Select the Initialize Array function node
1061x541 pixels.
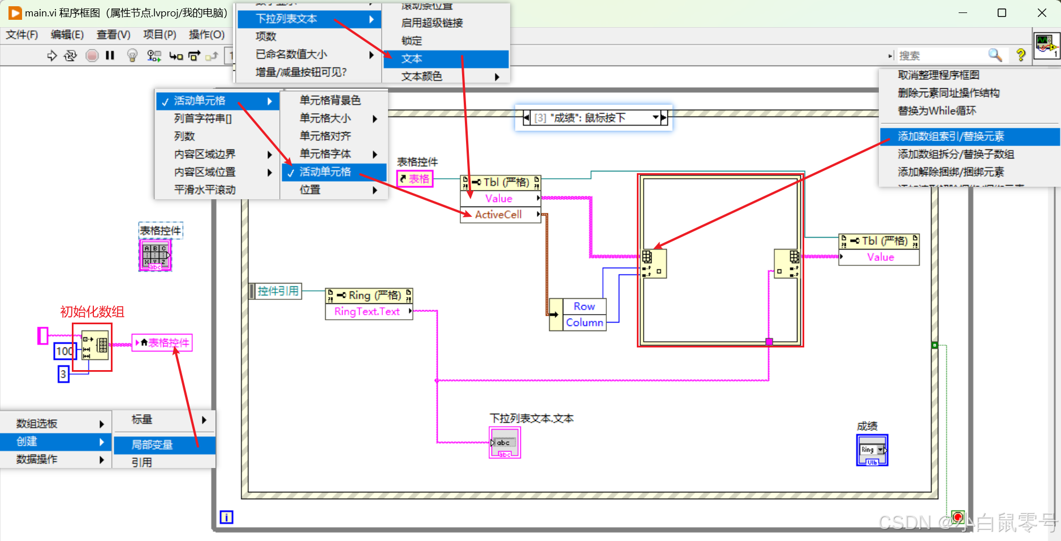94,345
